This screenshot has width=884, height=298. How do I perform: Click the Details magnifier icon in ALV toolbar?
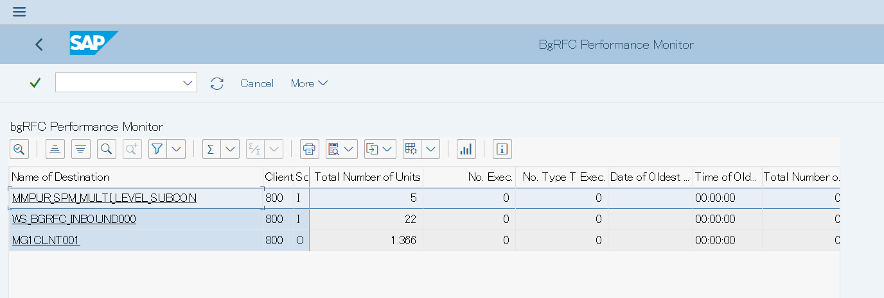pos(19,149)
